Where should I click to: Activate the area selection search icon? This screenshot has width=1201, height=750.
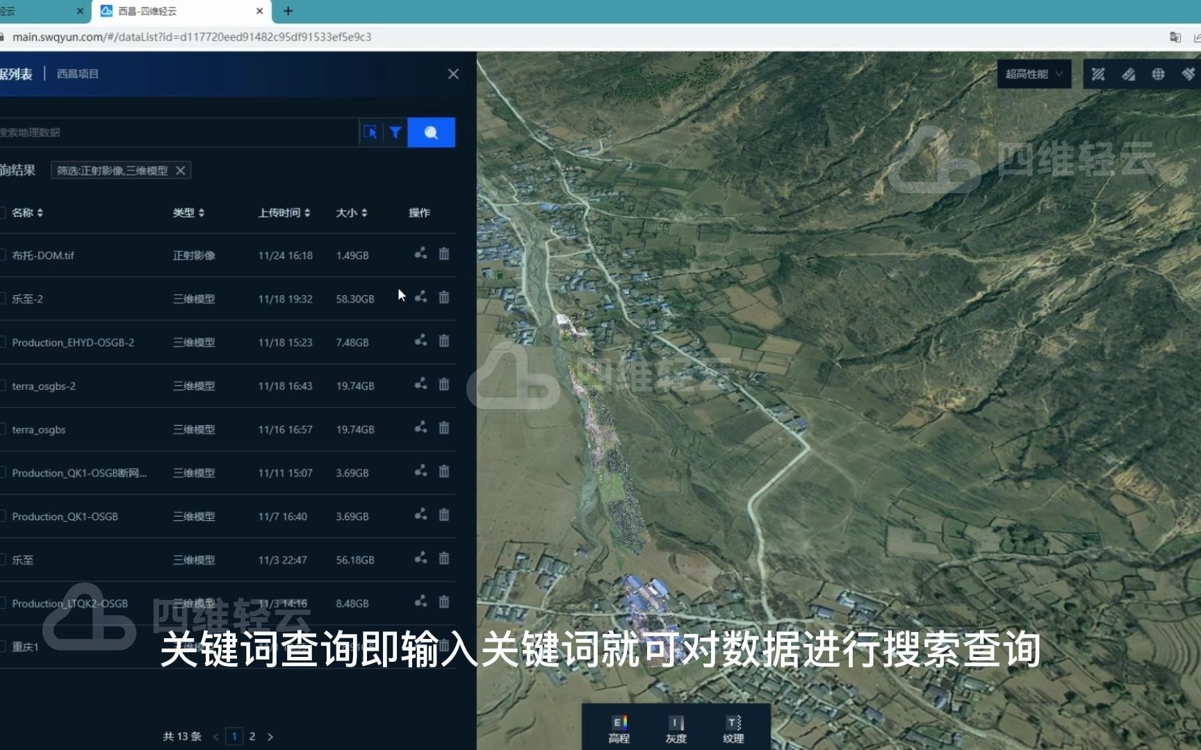pos(370,132)
